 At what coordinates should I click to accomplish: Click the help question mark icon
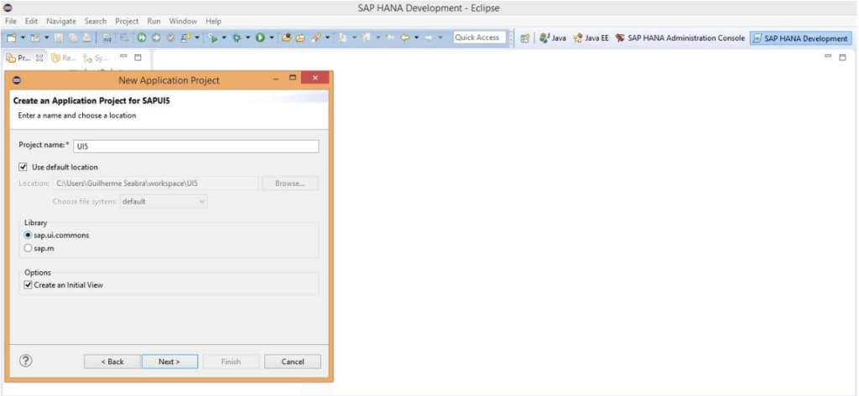(x=25, y=361)
